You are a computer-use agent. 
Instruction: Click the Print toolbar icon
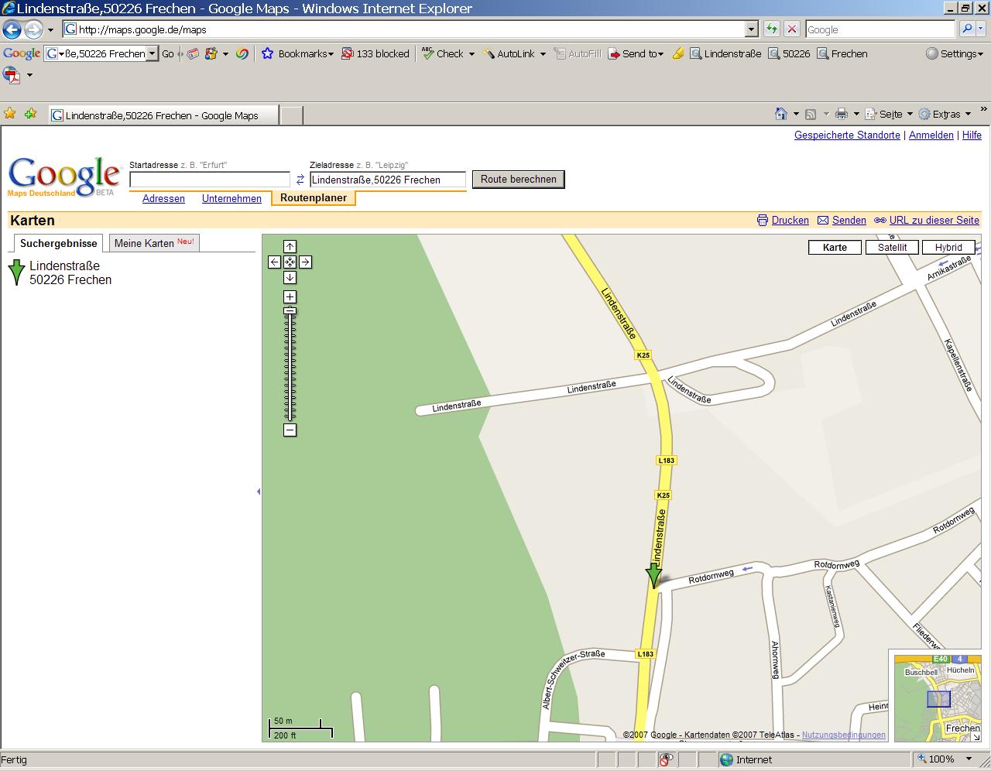pos(842,114)
